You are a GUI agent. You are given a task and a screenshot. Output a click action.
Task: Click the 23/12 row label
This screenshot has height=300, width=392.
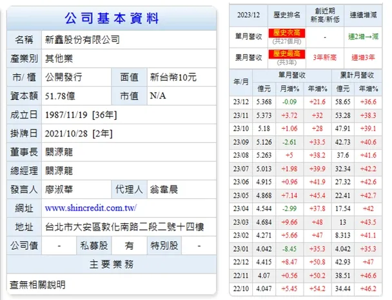pos(241,102)
